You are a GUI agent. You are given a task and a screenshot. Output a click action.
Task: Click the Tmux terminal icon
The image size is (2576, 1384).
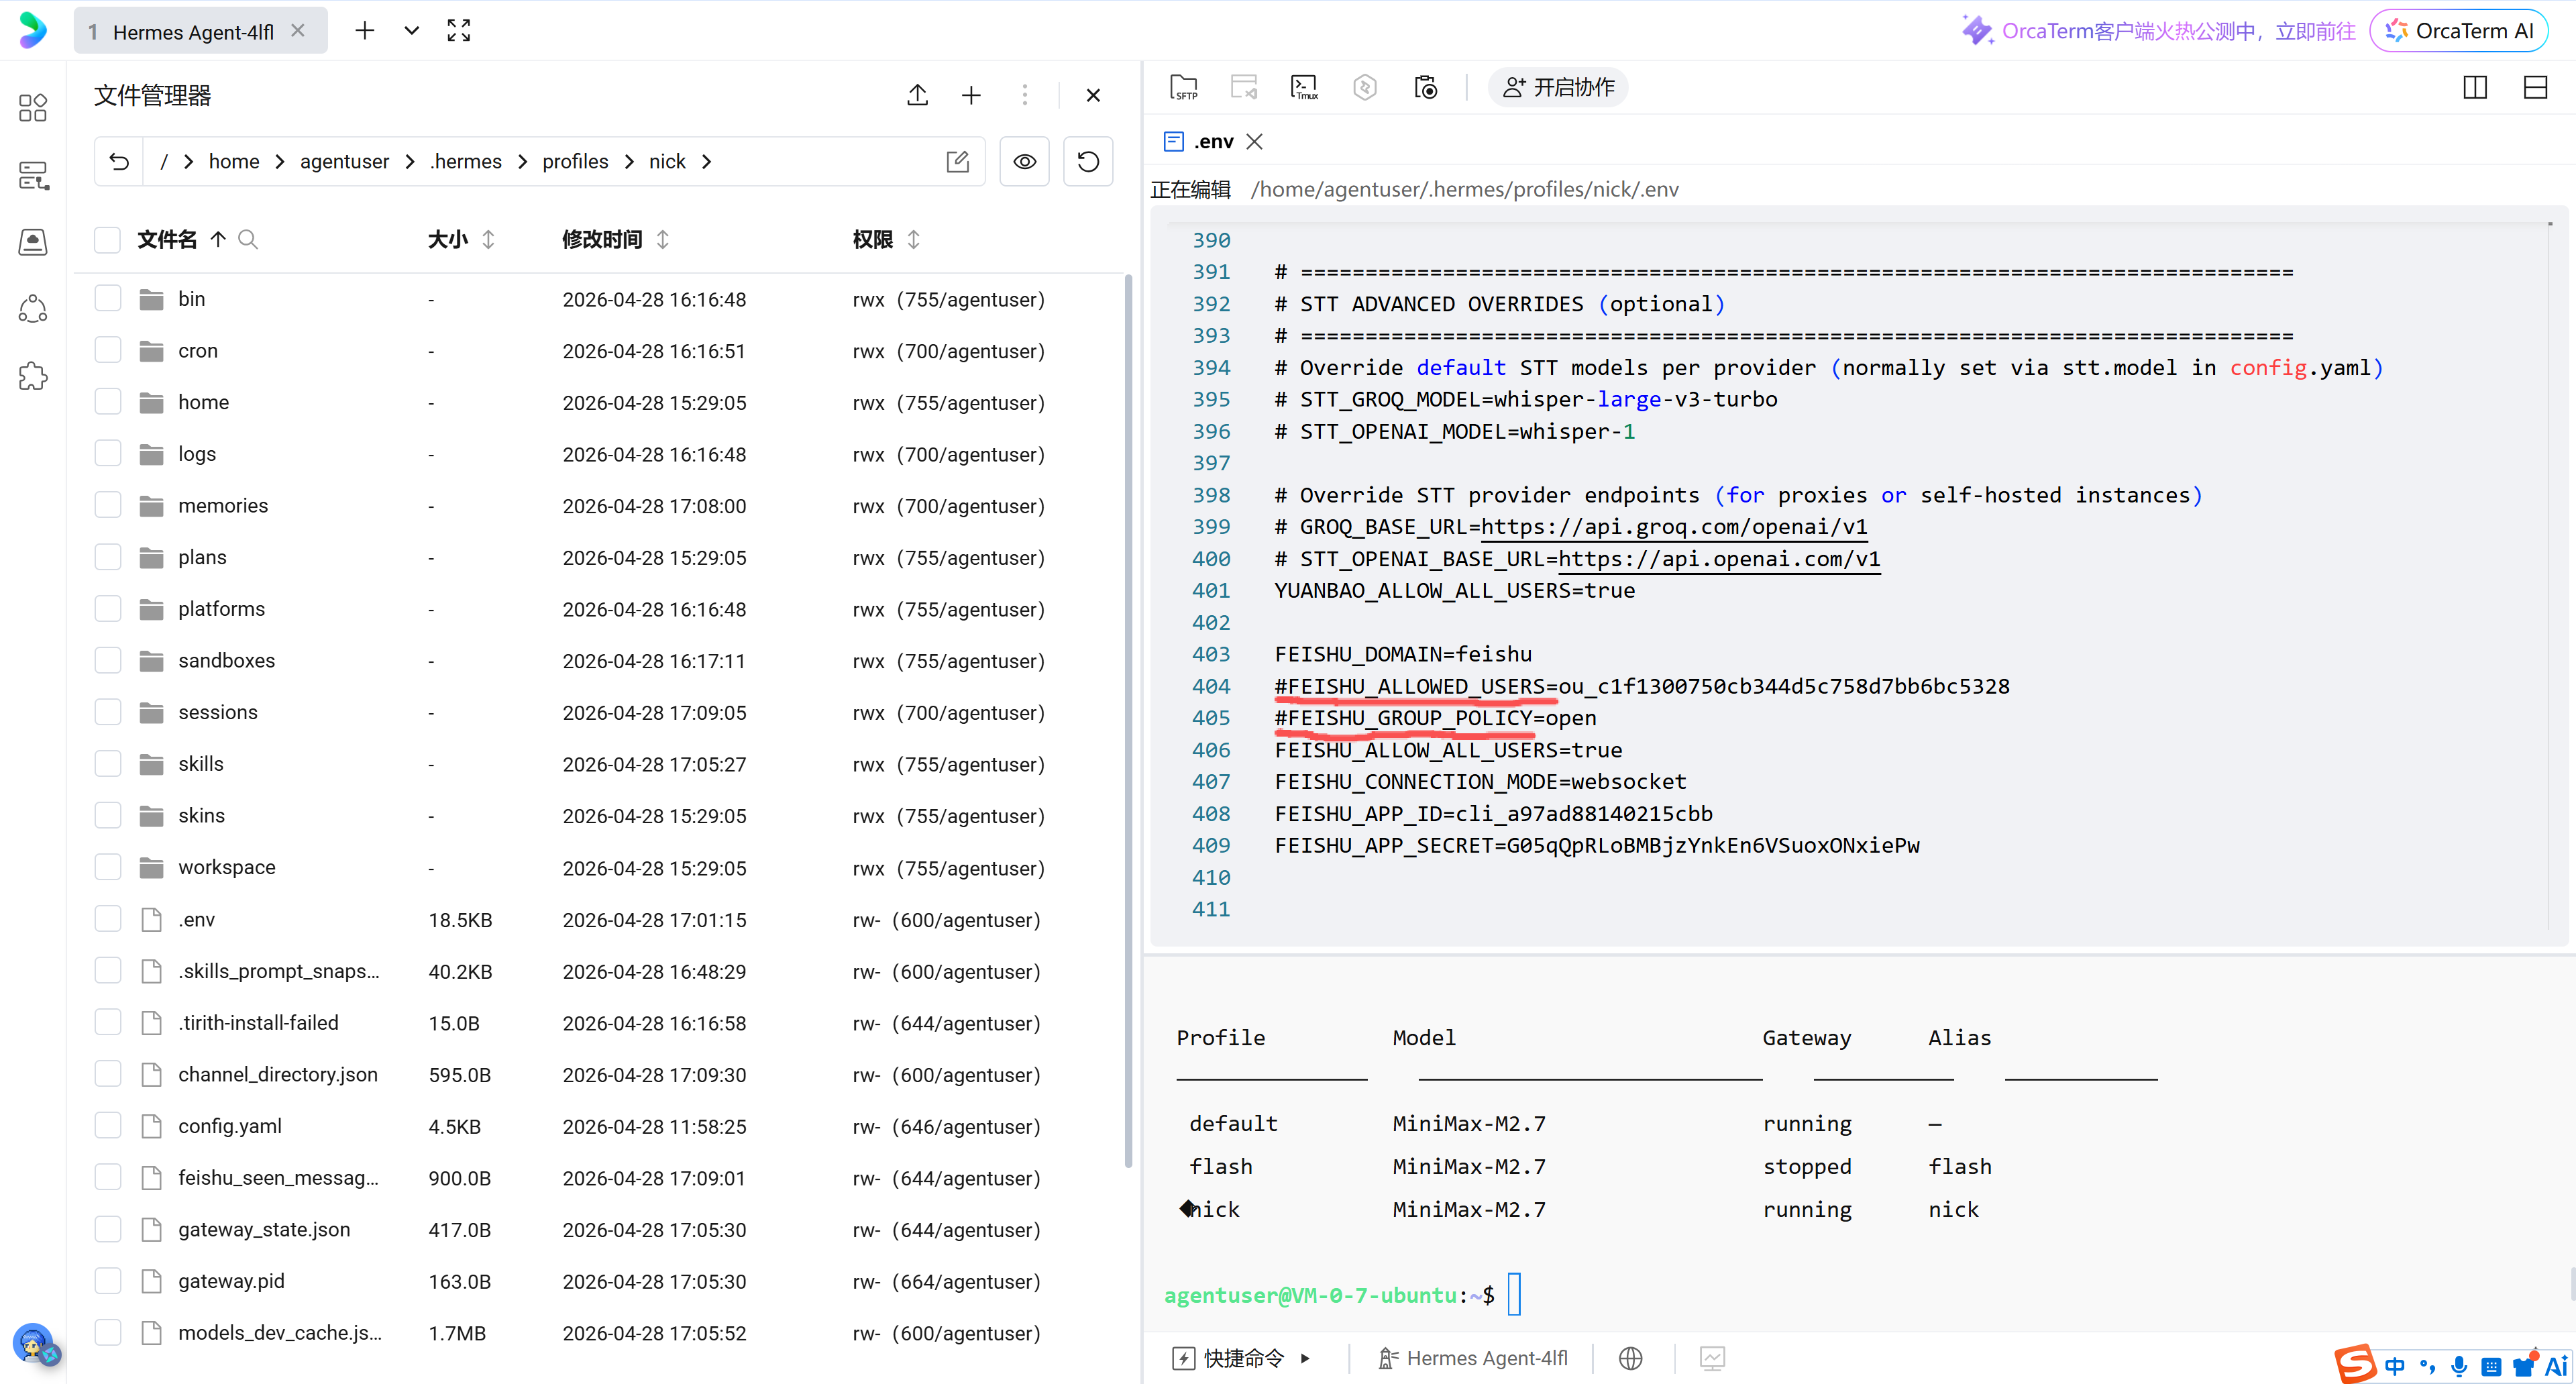pos(1305,88)
